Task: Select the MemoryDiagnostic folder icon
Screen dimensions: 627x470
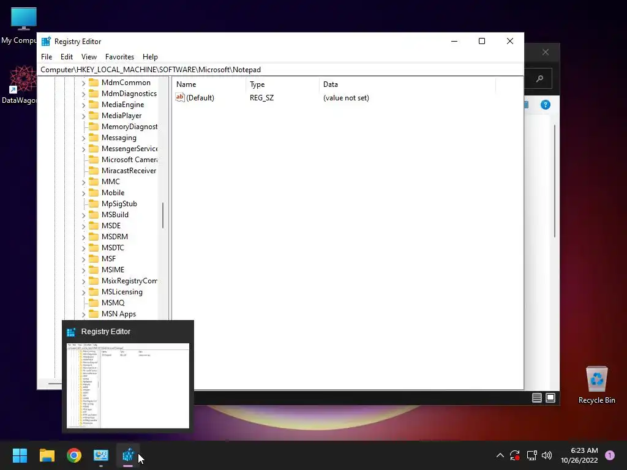Action: coord(94,126)
